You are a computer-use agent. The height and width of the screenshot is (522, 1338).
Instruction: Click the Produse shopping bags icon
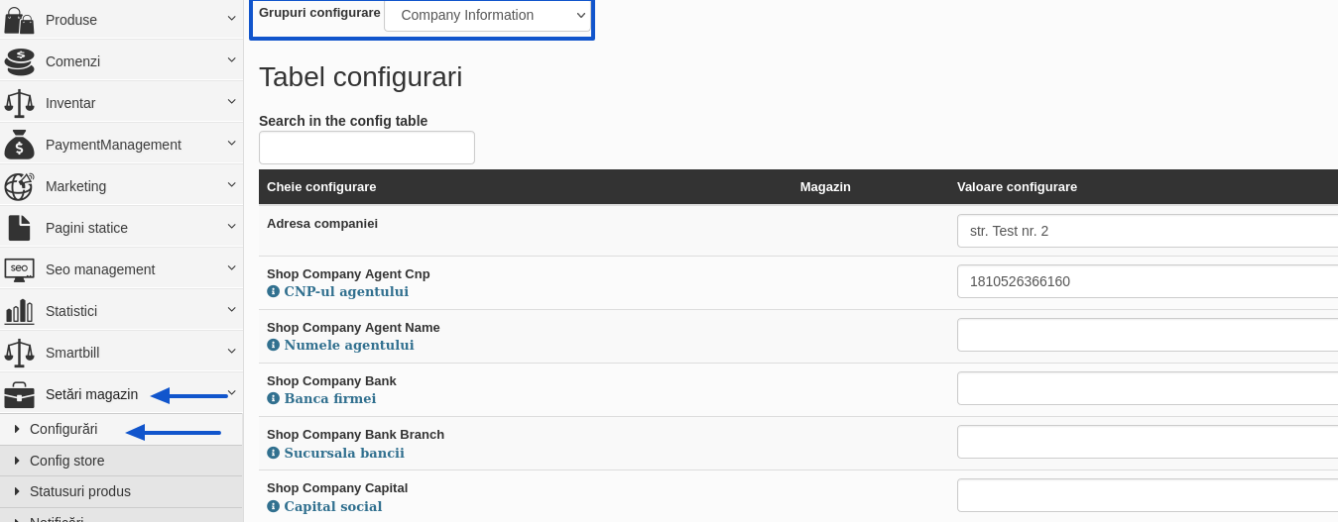coord(19,20)
